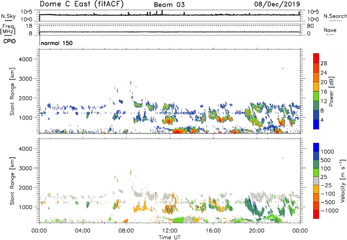Viewport: 347px width, 240px height.
Task: Click the date '08/Dec/2019'
Action: coord(277,4)
